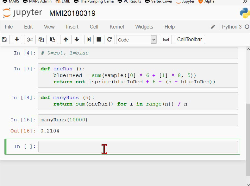Open the CellToolbar button

coord(190,39)
